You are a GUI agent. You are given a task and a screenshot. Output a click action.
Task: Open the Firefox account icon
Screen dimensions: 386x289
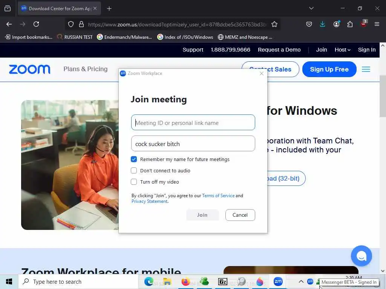click(x=336, y=24)
